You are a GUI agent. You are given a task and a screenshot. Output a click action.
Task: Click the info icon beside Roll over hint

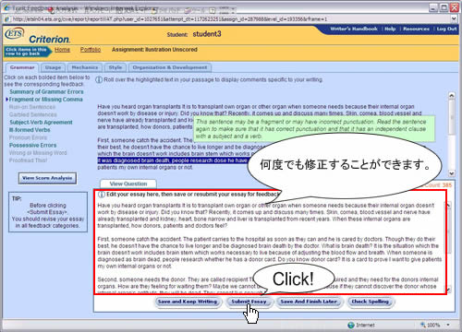pos(99,80)
